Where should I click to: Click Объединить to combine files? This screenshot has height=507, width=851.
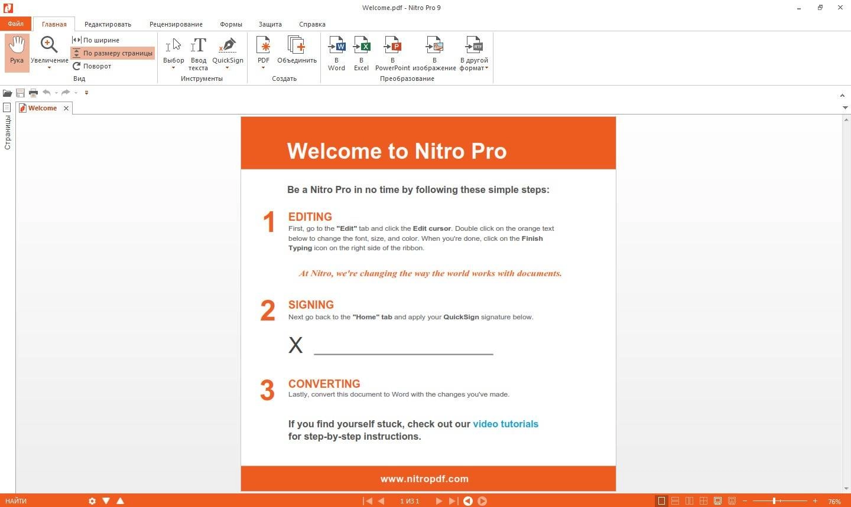click(297, 50)
